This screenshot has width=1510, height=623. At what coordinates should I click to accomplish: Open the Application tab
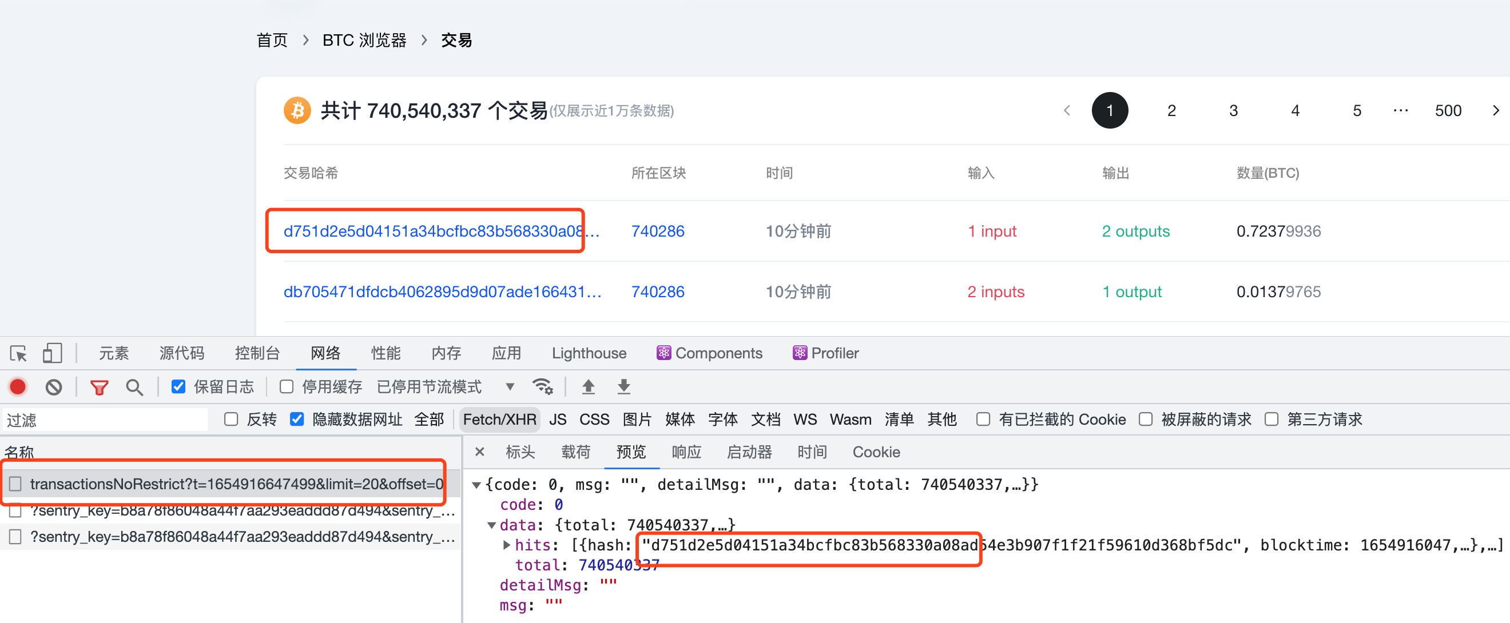(x=506, y=353)
